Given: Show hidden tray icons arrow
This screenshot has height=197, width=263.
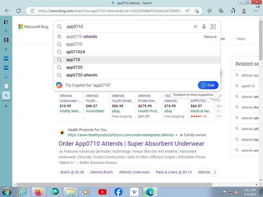Looking at the screenshot, I should tap(218, 192).
